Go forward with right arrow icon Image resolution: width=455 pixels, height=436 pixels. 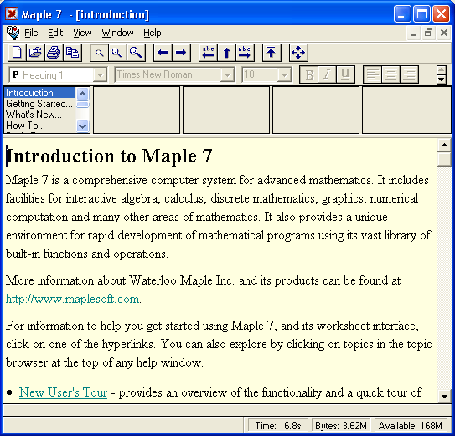pyautogui.click(x=181, y=53)
